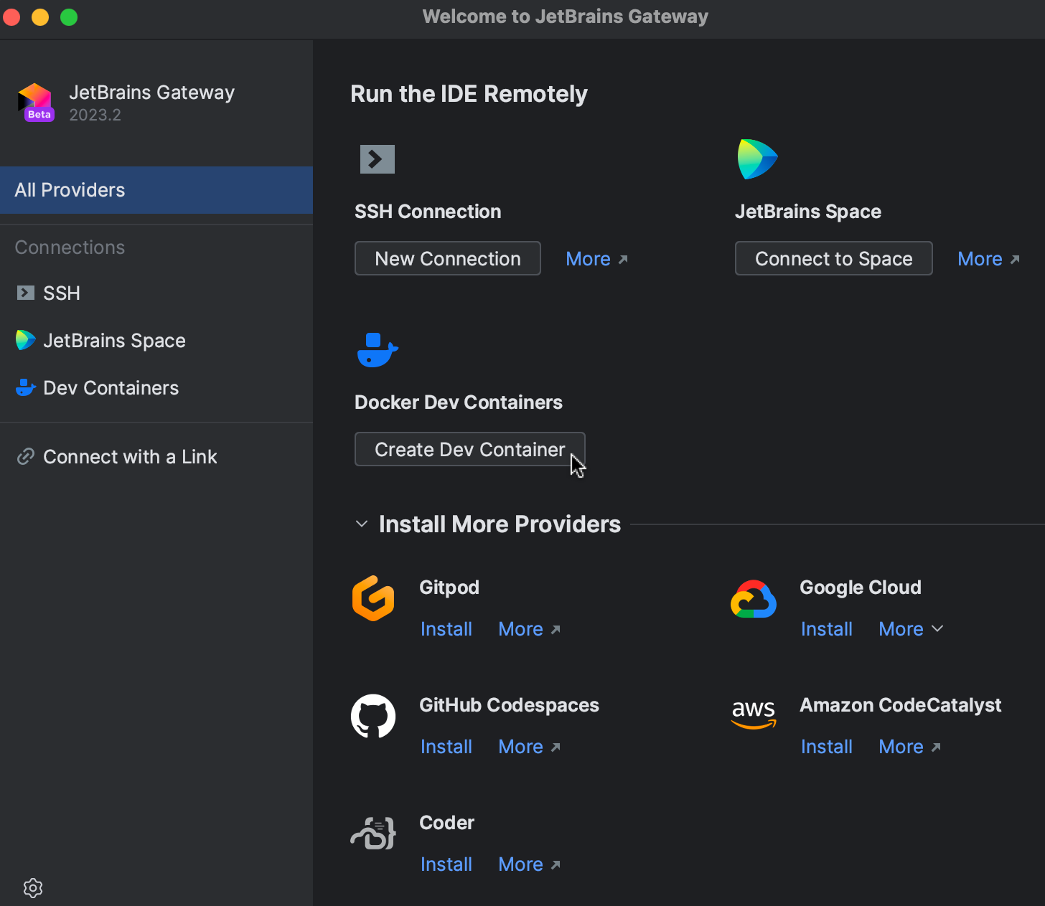Image resolution: width=1045 pixels, height=906 pixels.
Task: Click the Dev Containers icon in the sidebar
Action: pos(25,387)
